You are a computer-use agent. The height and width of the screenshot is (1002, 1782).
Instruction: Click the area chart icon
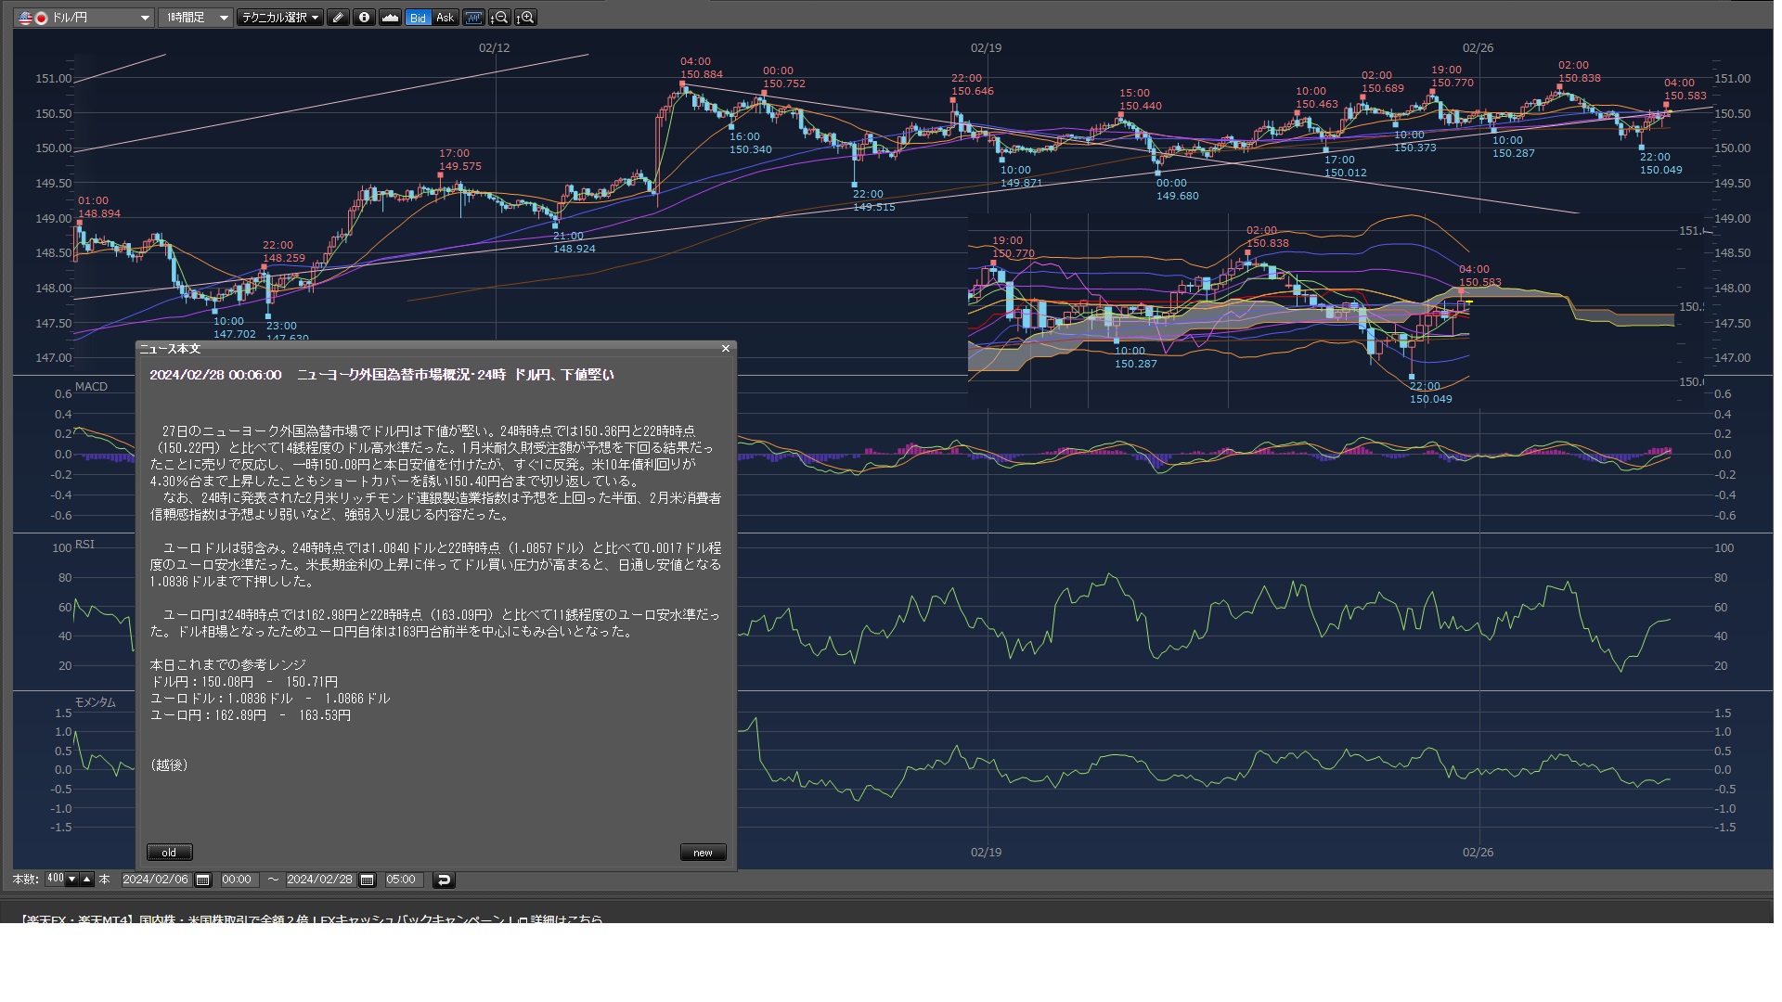click(390, 18)
